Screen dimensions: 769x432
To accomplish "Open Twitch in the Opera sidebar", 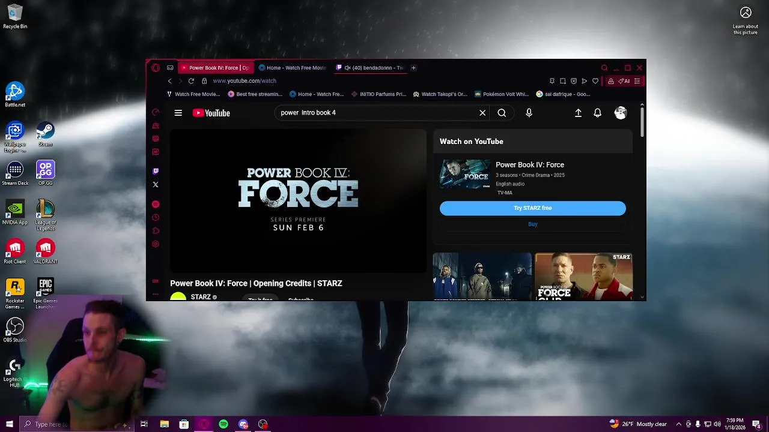I will 156,171.
